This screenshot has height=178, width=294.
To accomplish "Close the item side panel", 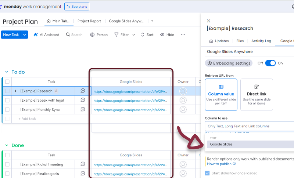I will 209,21.
